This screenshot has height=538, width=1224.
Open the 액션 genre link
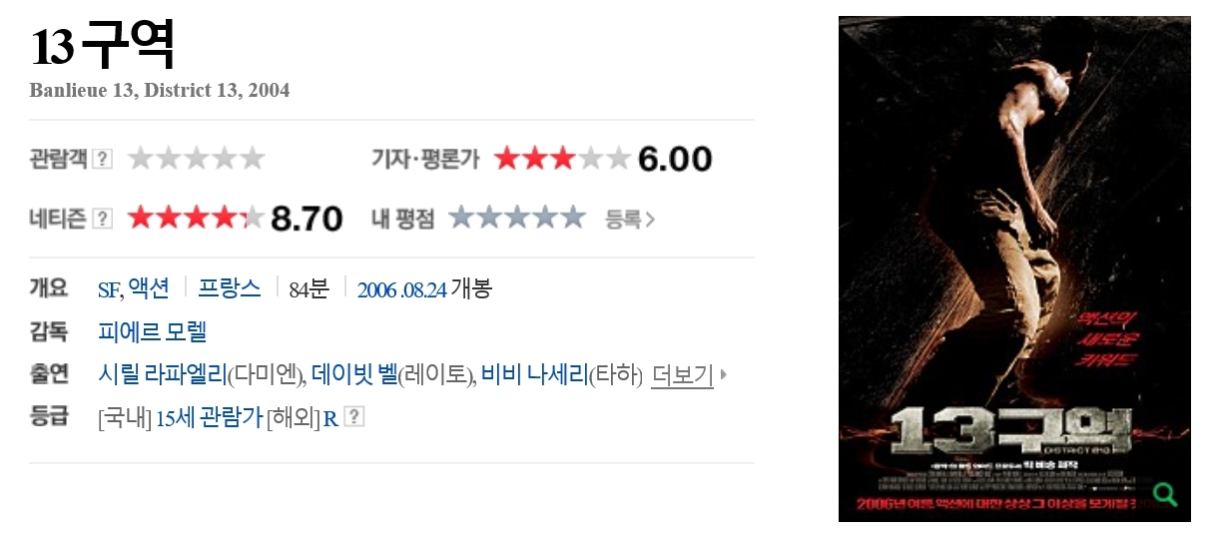(150, 289)
